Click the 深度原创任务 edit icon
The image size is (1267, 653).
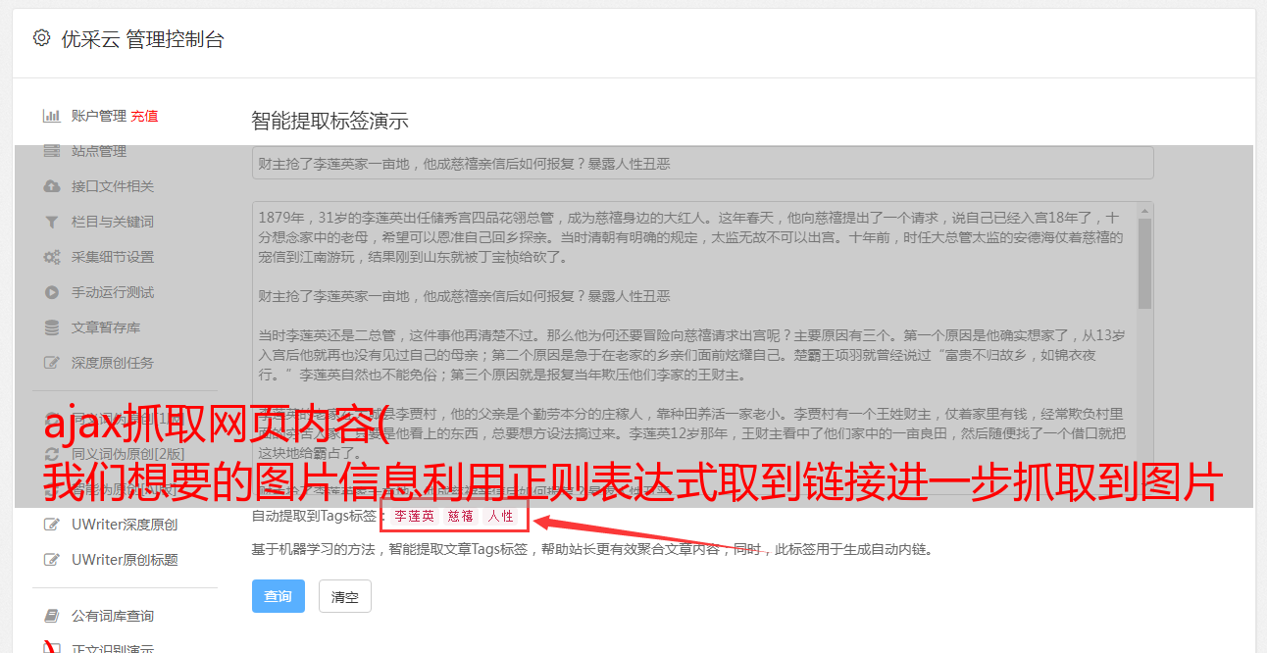(x=52, y=363)
